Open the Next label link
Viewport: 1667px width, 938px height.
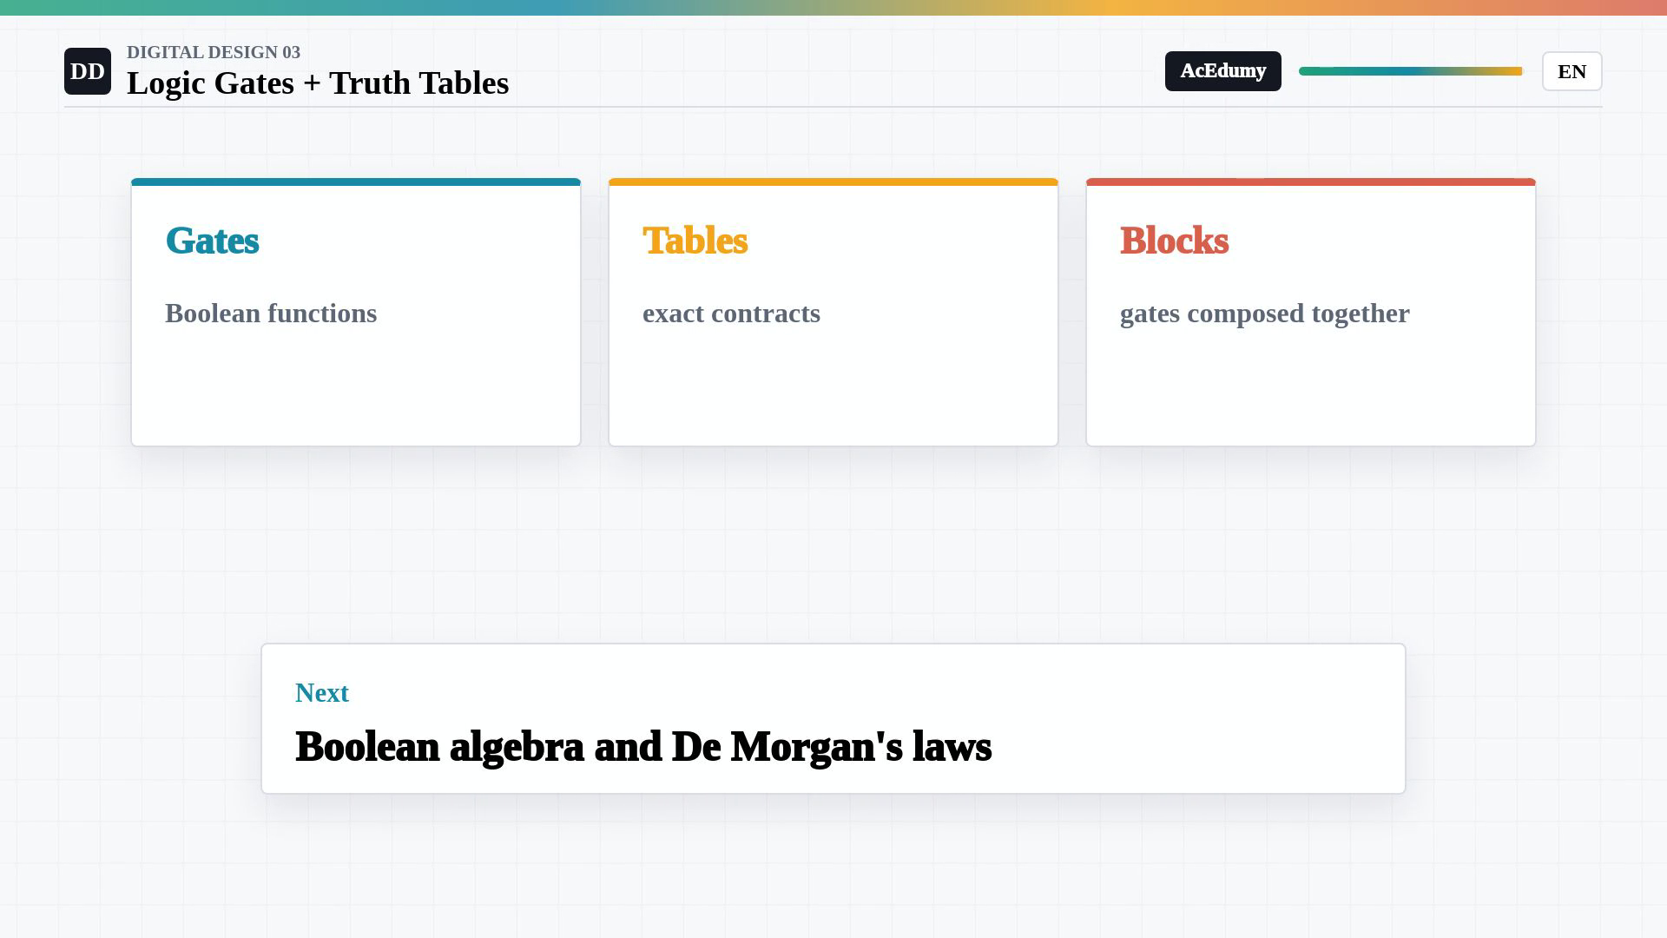click(322, 693)
